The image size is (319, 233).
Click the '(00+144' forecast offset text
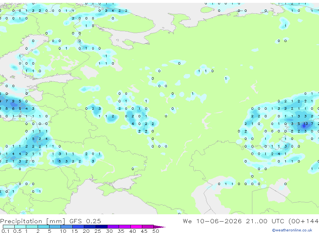click(x=304, y=221)
